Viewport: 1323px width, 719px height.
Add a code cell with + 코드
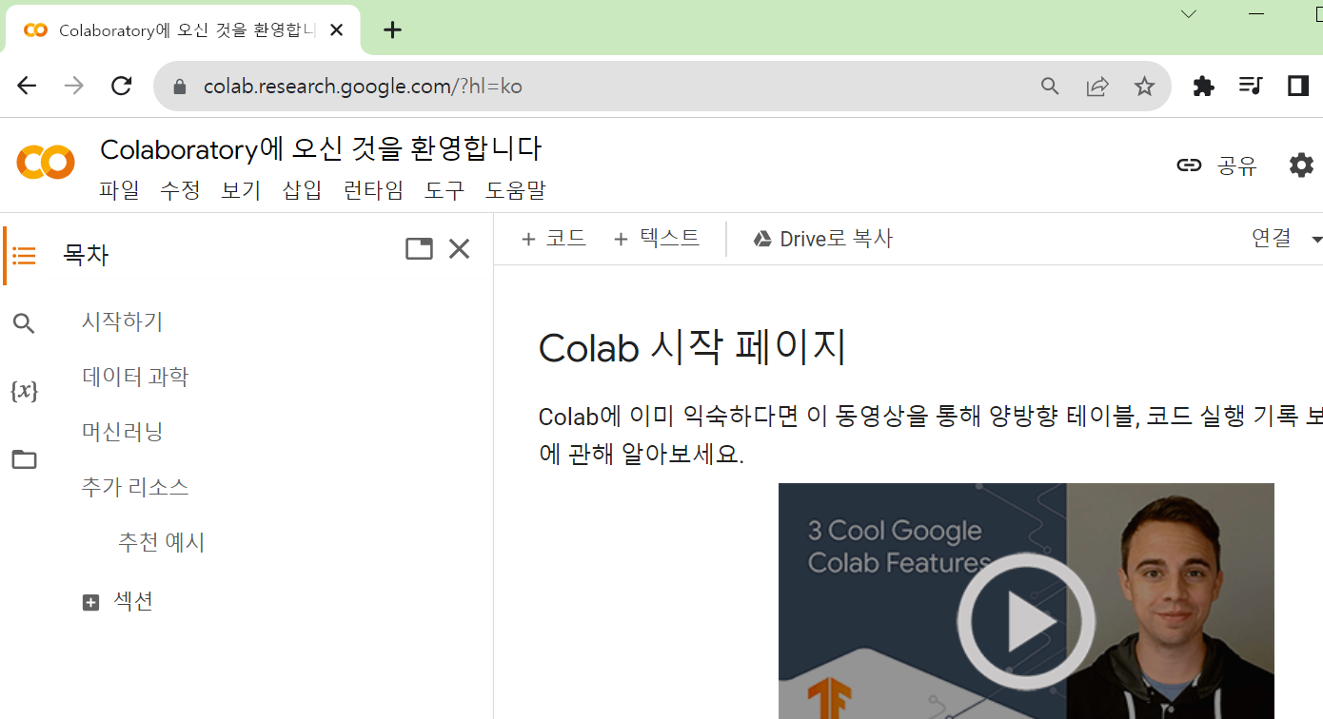[x=553, y=239]
